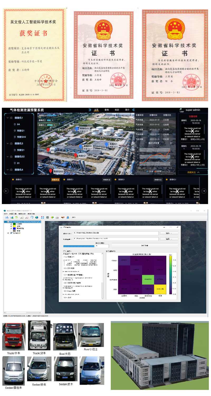
Task: Collapse the 摄像机1 tree node
Action: point(7,118)
